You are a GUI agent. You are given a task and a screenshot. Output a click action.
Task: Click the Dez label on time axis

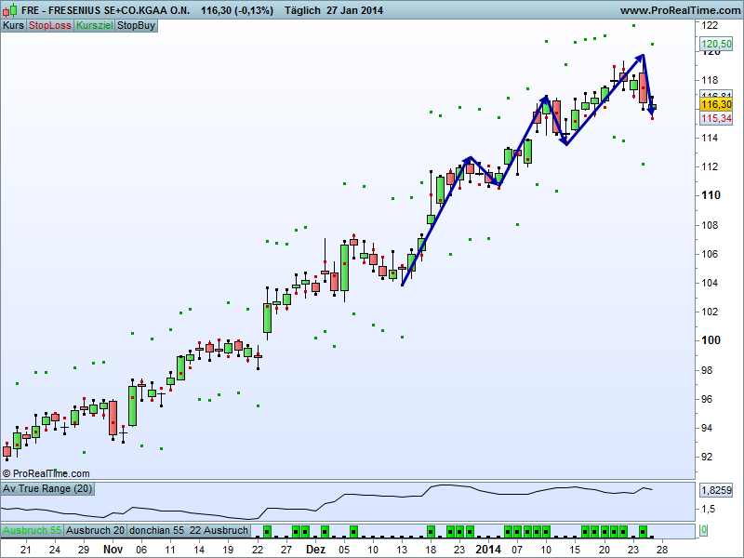point(315,550)
